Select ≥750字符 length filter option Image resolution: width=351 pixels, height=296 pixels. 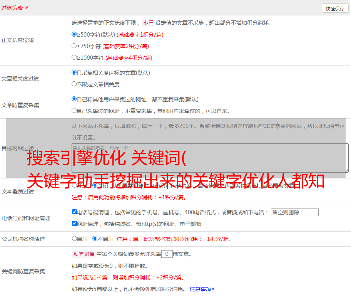click(74, 46)
